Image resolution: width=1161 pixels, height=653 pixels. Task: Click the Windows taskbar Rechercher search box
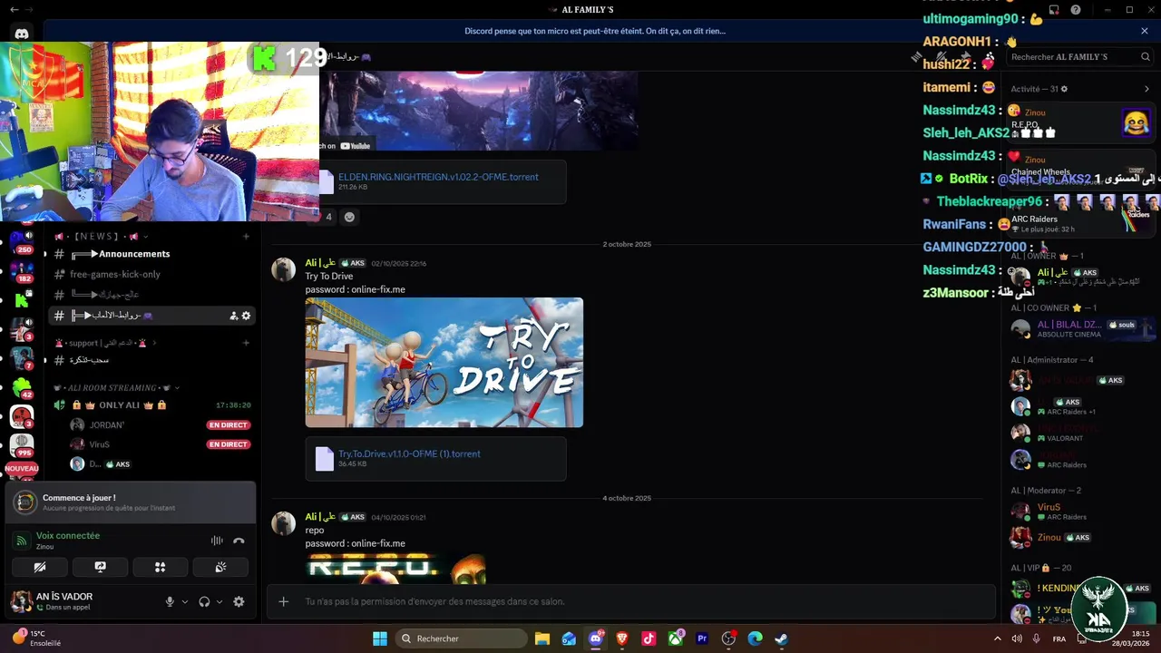coord(462,638)
